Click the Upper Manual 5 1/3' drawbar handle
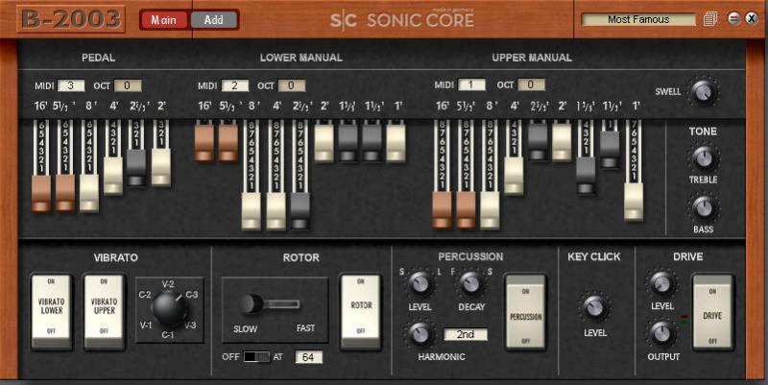 (466, 210)
